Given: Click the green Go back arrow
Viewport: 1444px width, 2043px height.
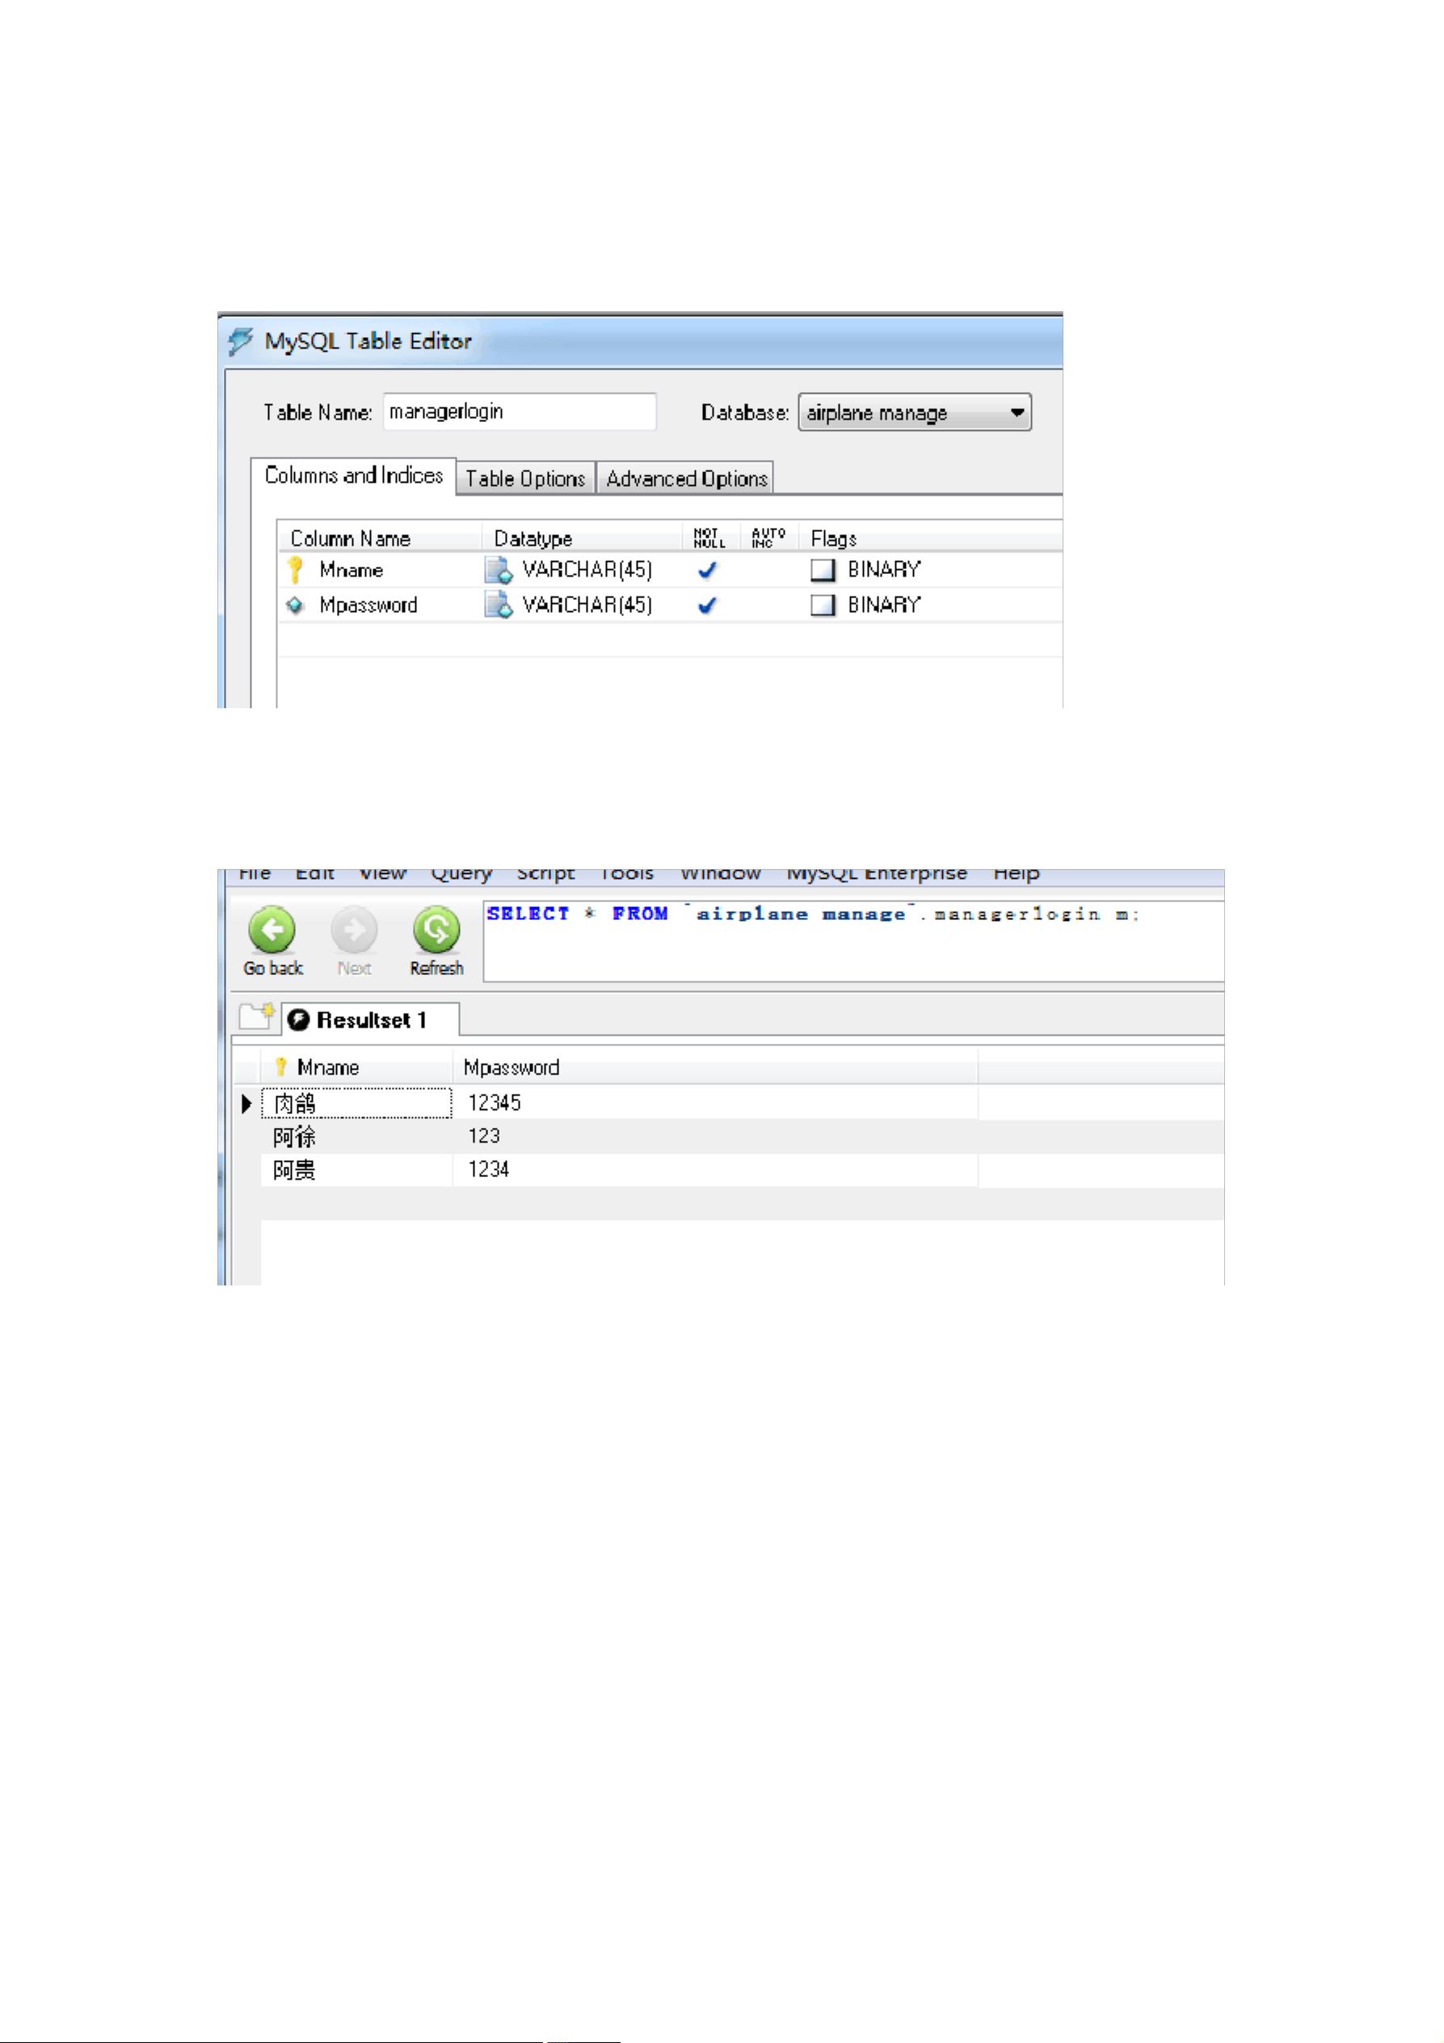Looking at the screenshot, I should [x=272, y=930].
